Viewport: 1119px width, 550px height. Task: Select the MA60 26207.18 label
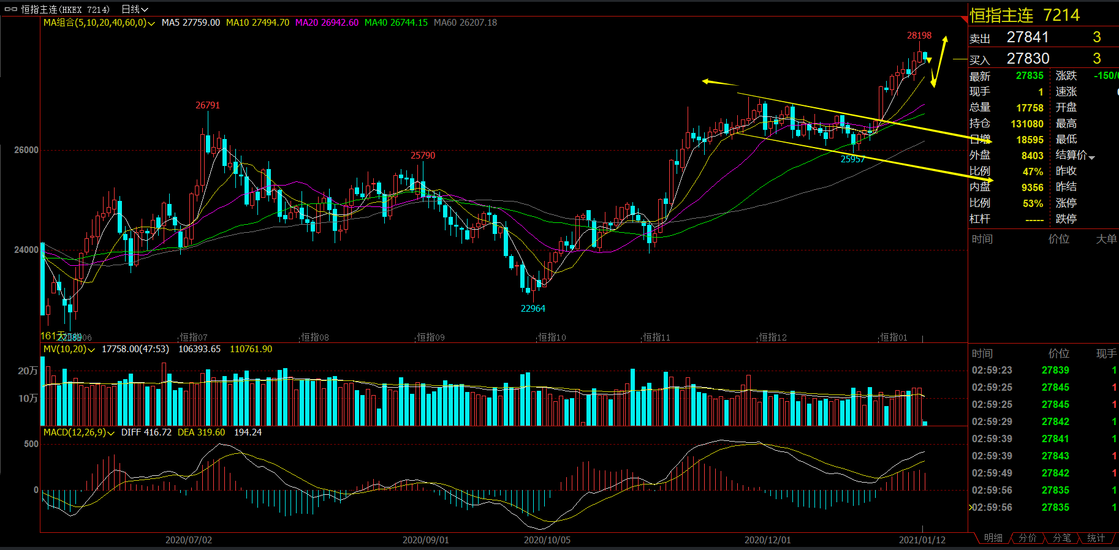pyautogui.click(x=465, y=23)
